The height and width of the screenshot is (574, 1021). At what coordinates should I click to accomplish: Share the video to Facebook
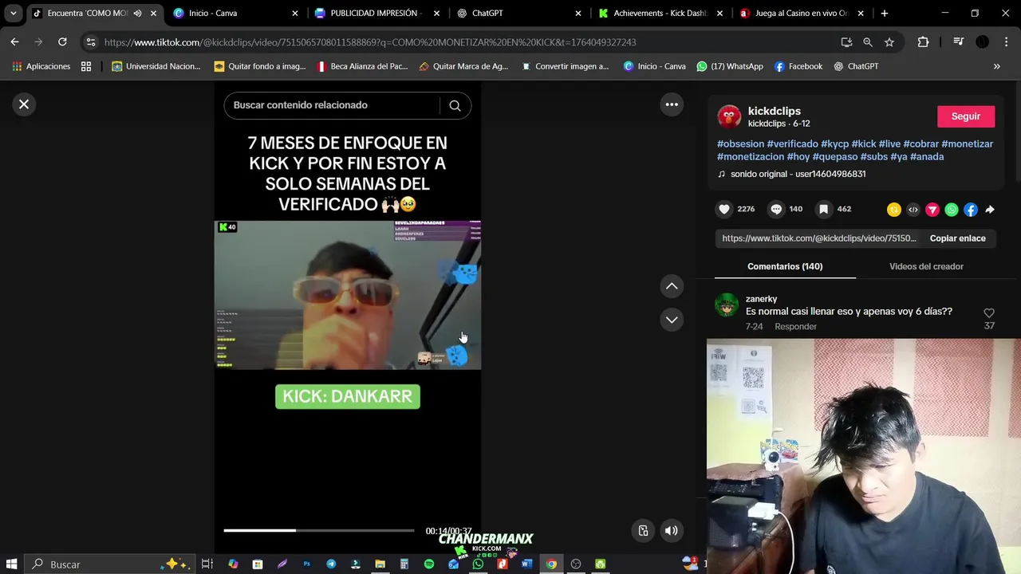point(971,210)
